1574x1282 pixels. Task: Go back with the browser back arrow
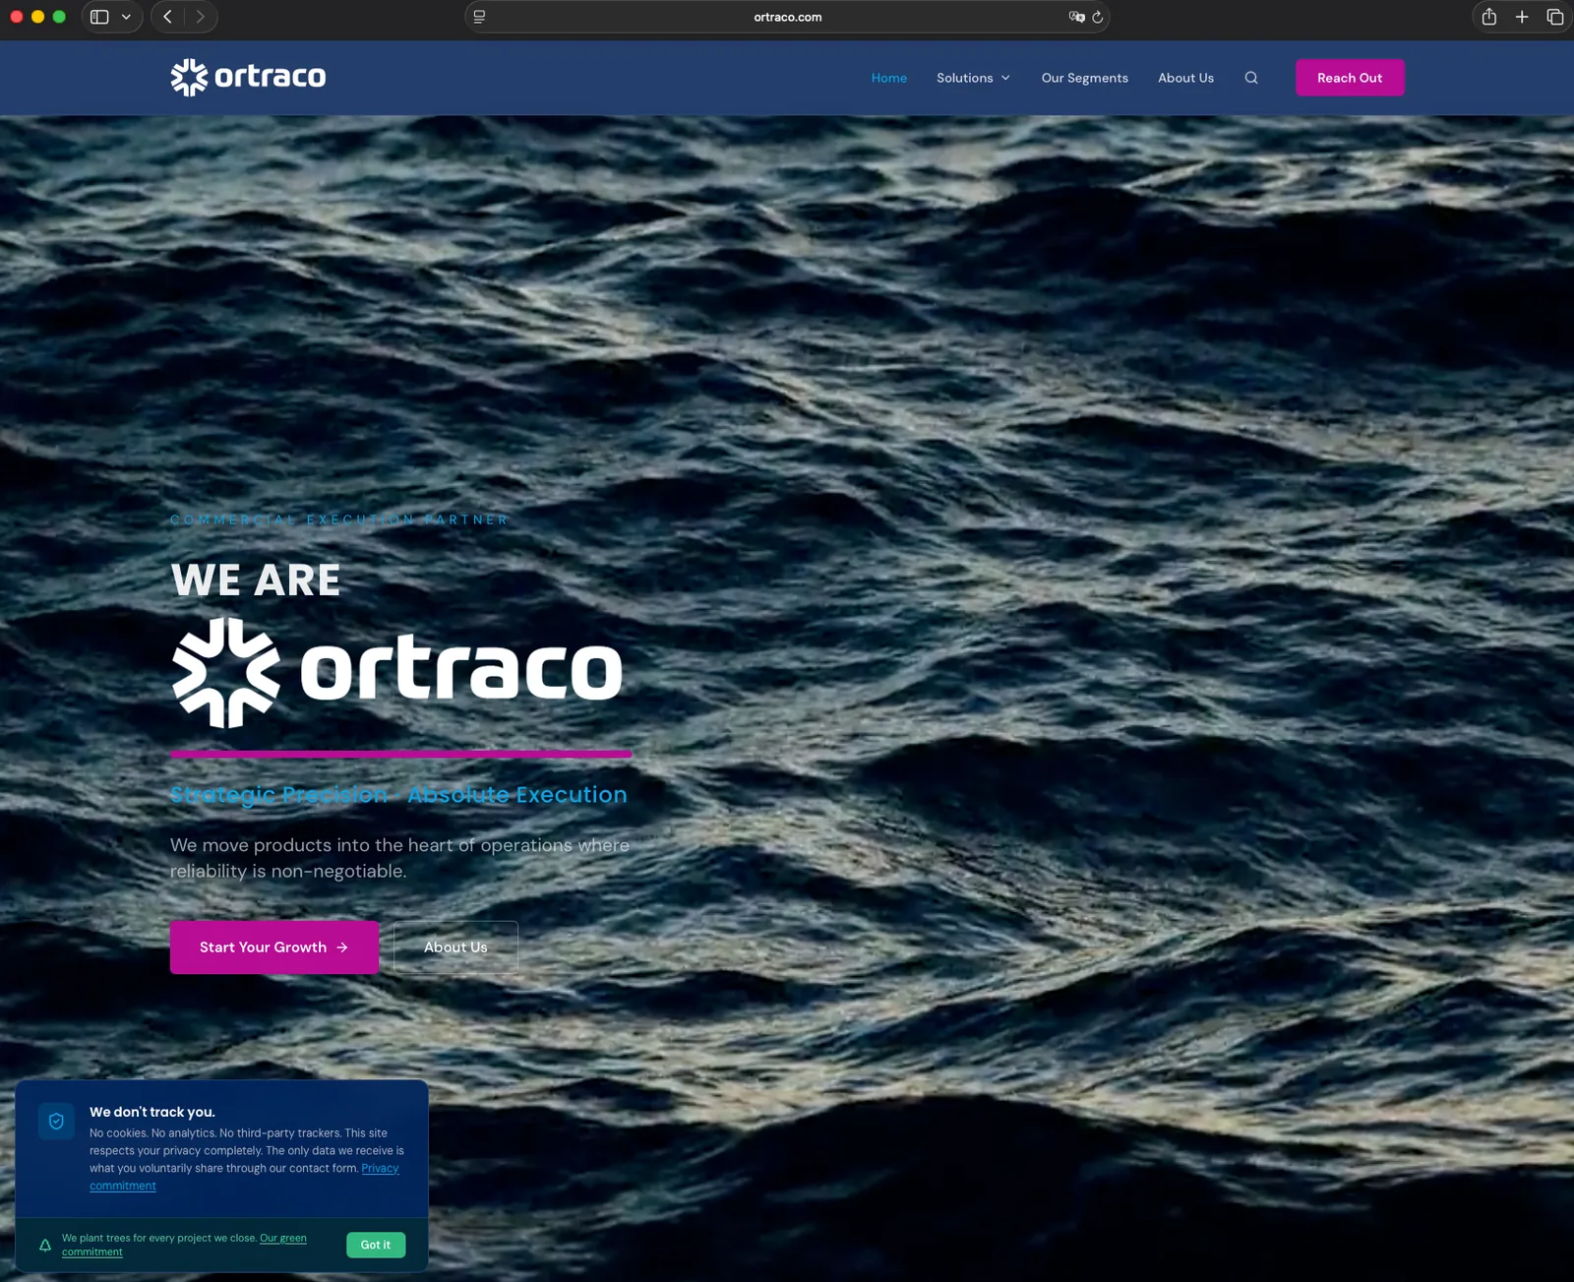pyautogui.click(x=168, y=17)
